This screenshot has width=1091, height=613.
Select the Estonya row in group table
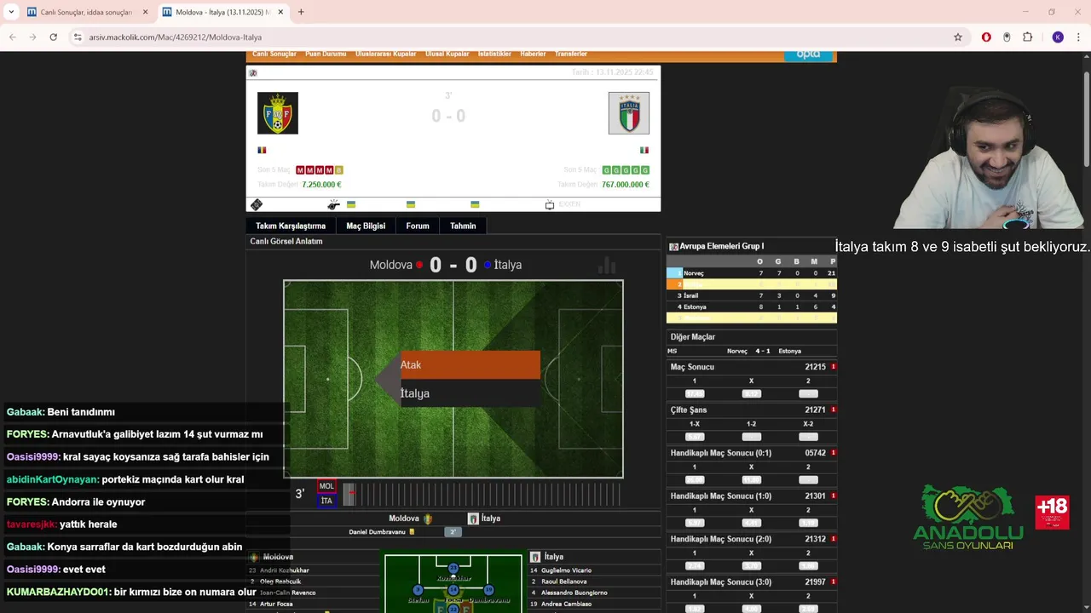[752, 306]
